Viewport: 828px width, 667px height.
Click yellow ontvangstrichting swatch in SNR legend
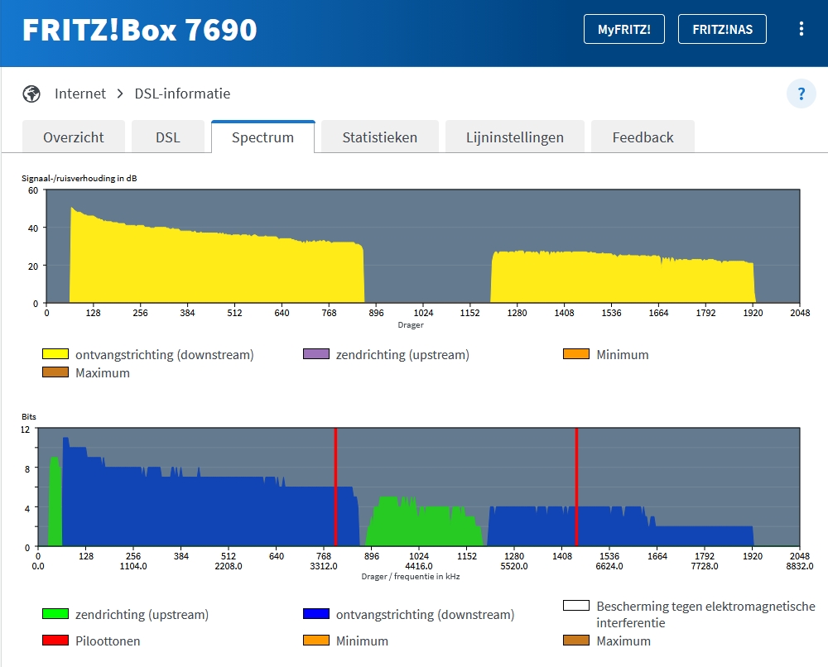tap(55, 354)
